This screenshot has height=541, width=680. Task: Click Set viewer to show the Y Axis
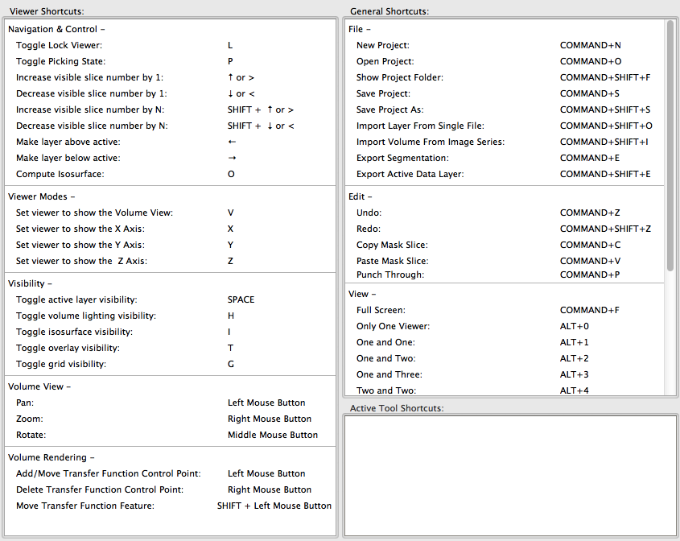(80, 245)
